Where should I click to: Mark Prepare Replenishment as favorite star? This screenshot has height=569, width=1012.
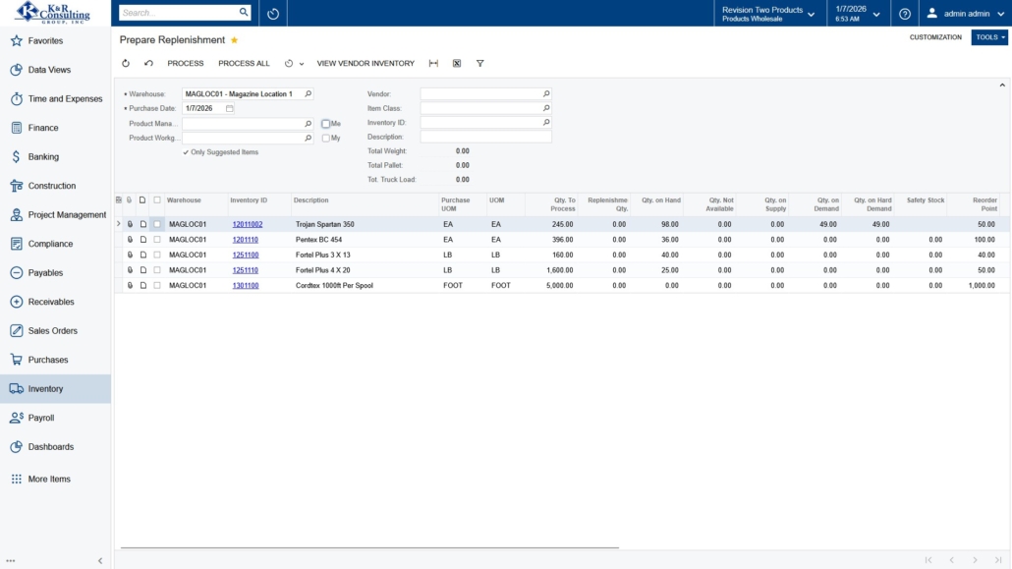click(x=234, y=40)
